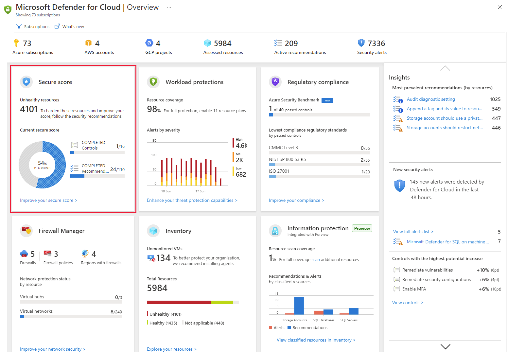507x352 pixels.
Task: Click the GCP projects icon
Action: [x=149, y=43]
